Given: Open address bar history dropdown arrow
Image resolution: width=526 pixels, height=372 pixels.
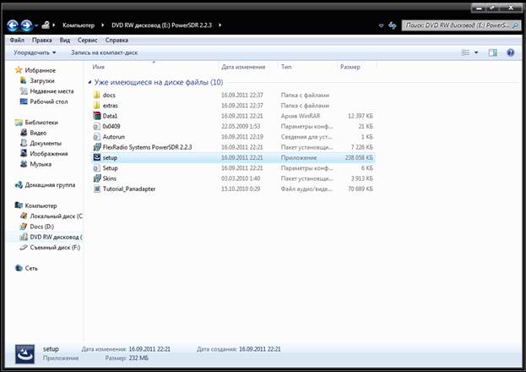Looking at the screenshot, I should point(381,25).
